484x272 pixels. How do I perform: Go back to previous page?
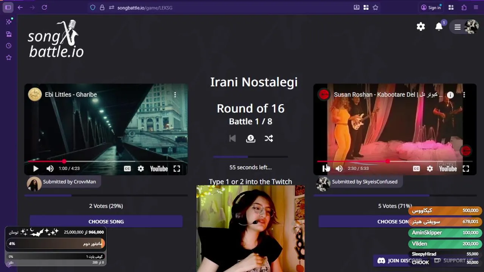click(x=20, y=8)
